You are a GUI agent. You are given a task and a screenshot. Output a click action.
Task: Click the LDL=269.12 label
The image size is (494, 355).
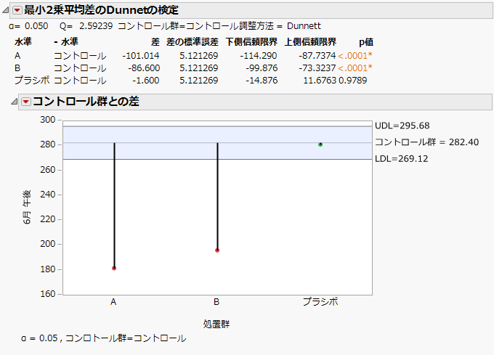point(401,158)
